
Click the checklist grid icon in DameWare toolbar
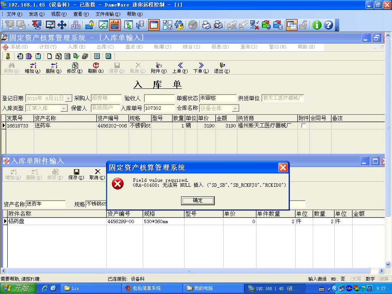click(167, 25)
